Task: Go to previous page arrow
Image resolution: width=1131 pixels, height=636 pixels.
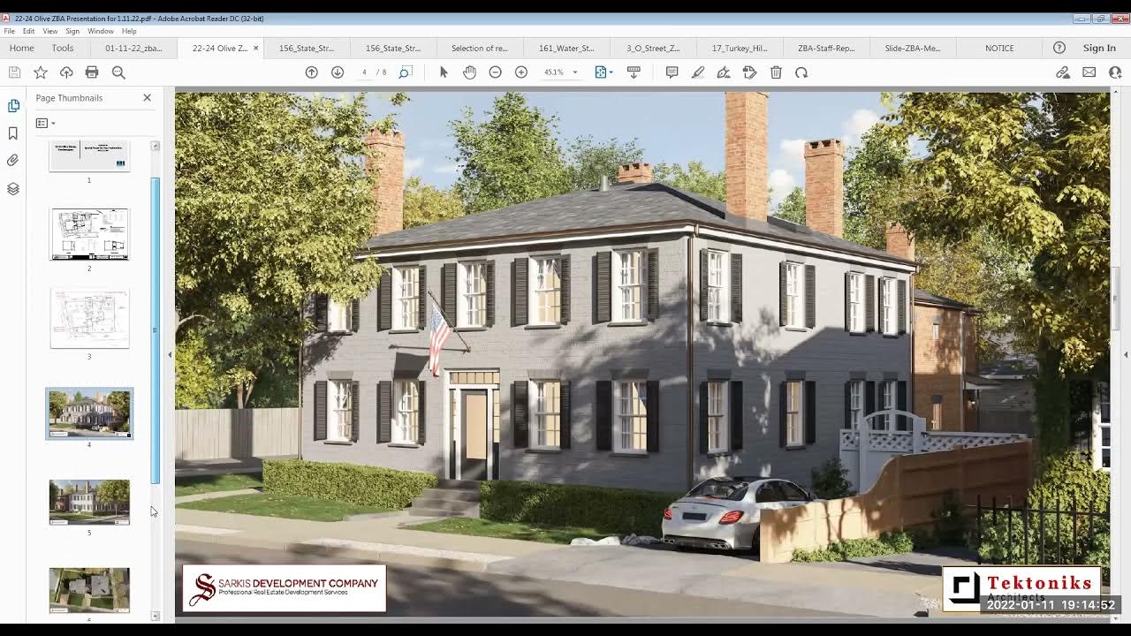Action: [x=312, y=72]
